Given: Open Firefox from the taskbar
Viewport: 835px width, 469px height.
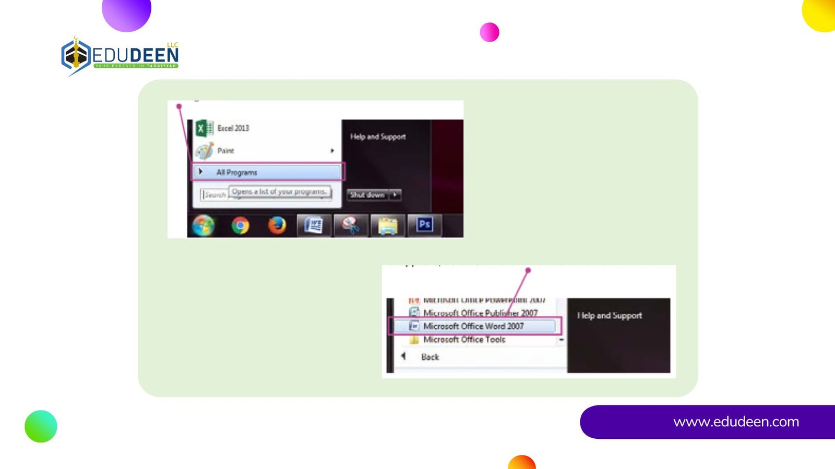Looking at the screenshot, I should (x=277, y=226).
